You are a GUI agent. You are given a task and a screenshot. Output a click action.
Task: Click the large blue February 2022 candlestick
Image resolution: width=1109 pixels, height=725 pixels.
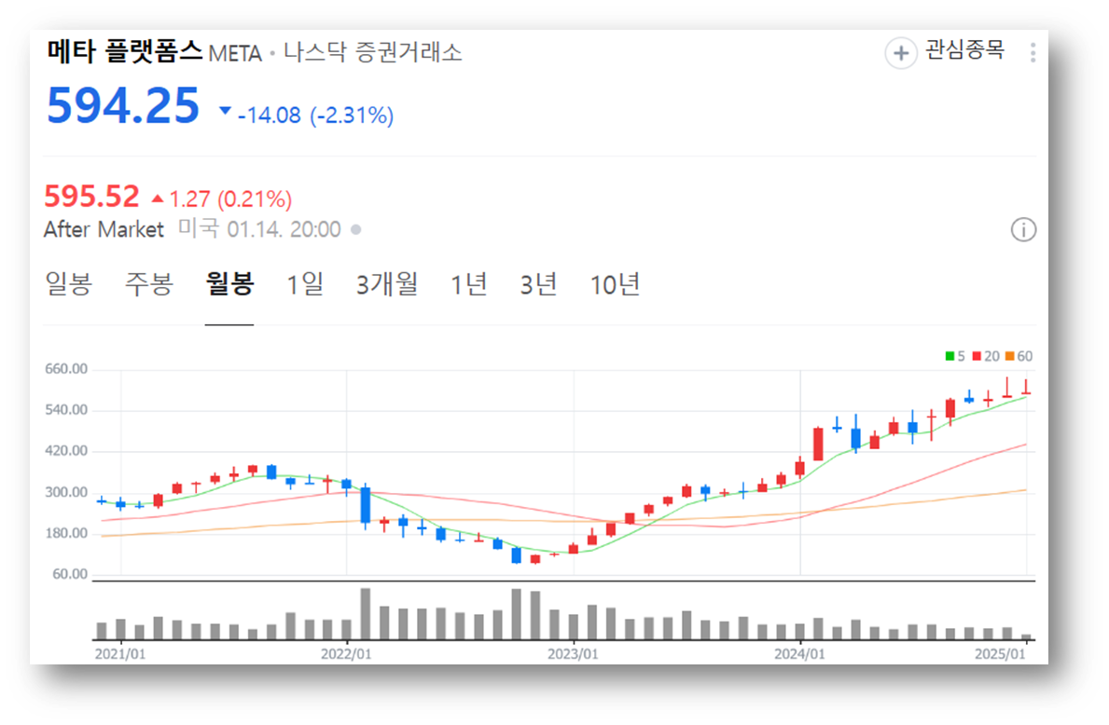366,506
